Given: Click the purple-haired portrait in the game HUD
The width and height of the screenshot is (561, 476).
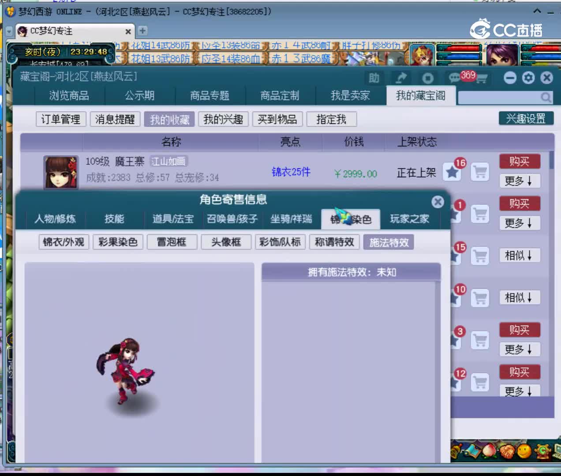Looking at the screenshot, I should (x=503, y=55).
